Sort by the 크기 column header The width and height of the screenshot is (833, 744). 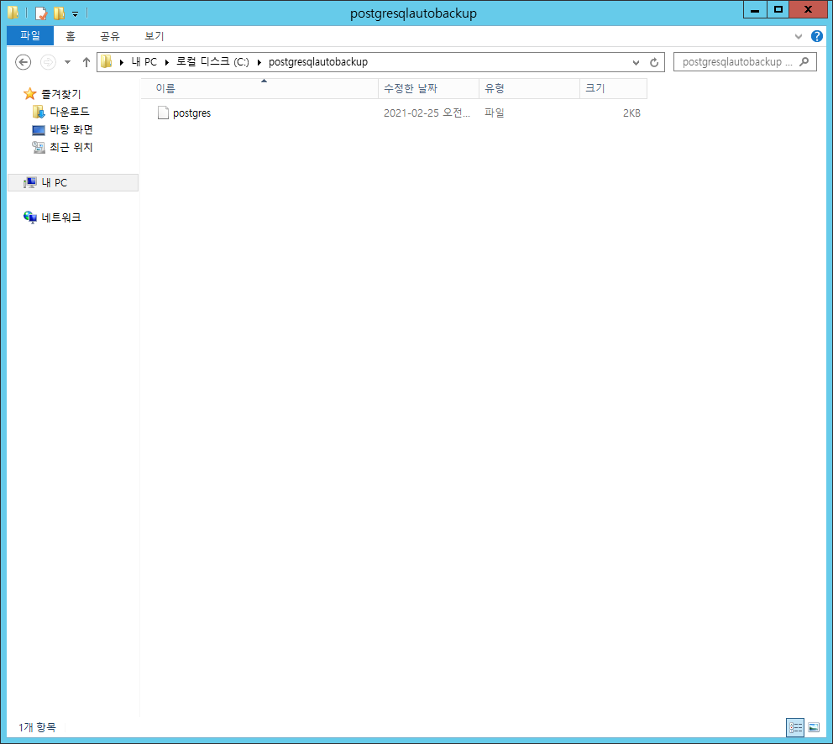coord(613,88)
